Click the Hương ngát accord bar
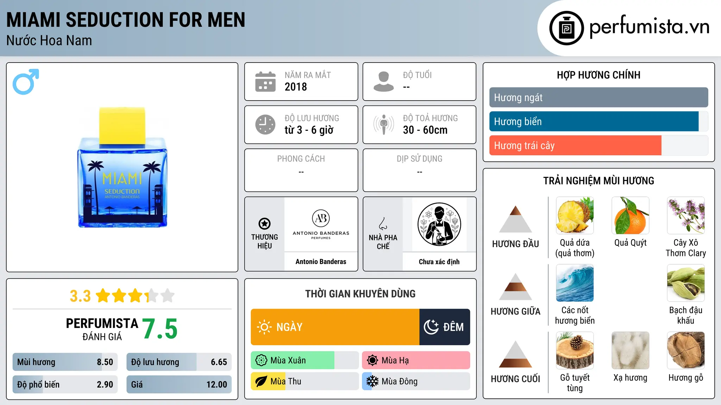Screen dimensions: 721x405 point(599,97)
